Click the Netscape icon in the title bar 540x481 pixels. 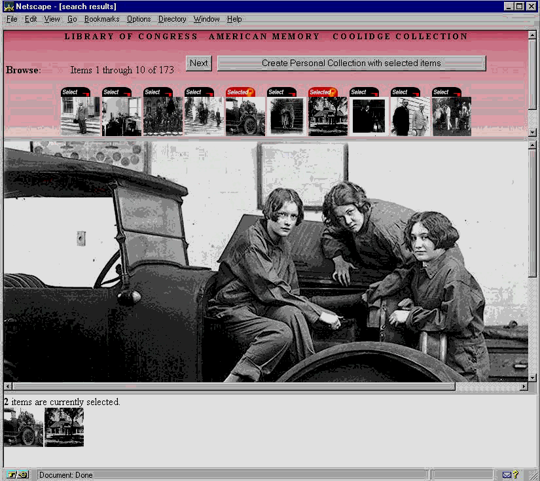9,6
